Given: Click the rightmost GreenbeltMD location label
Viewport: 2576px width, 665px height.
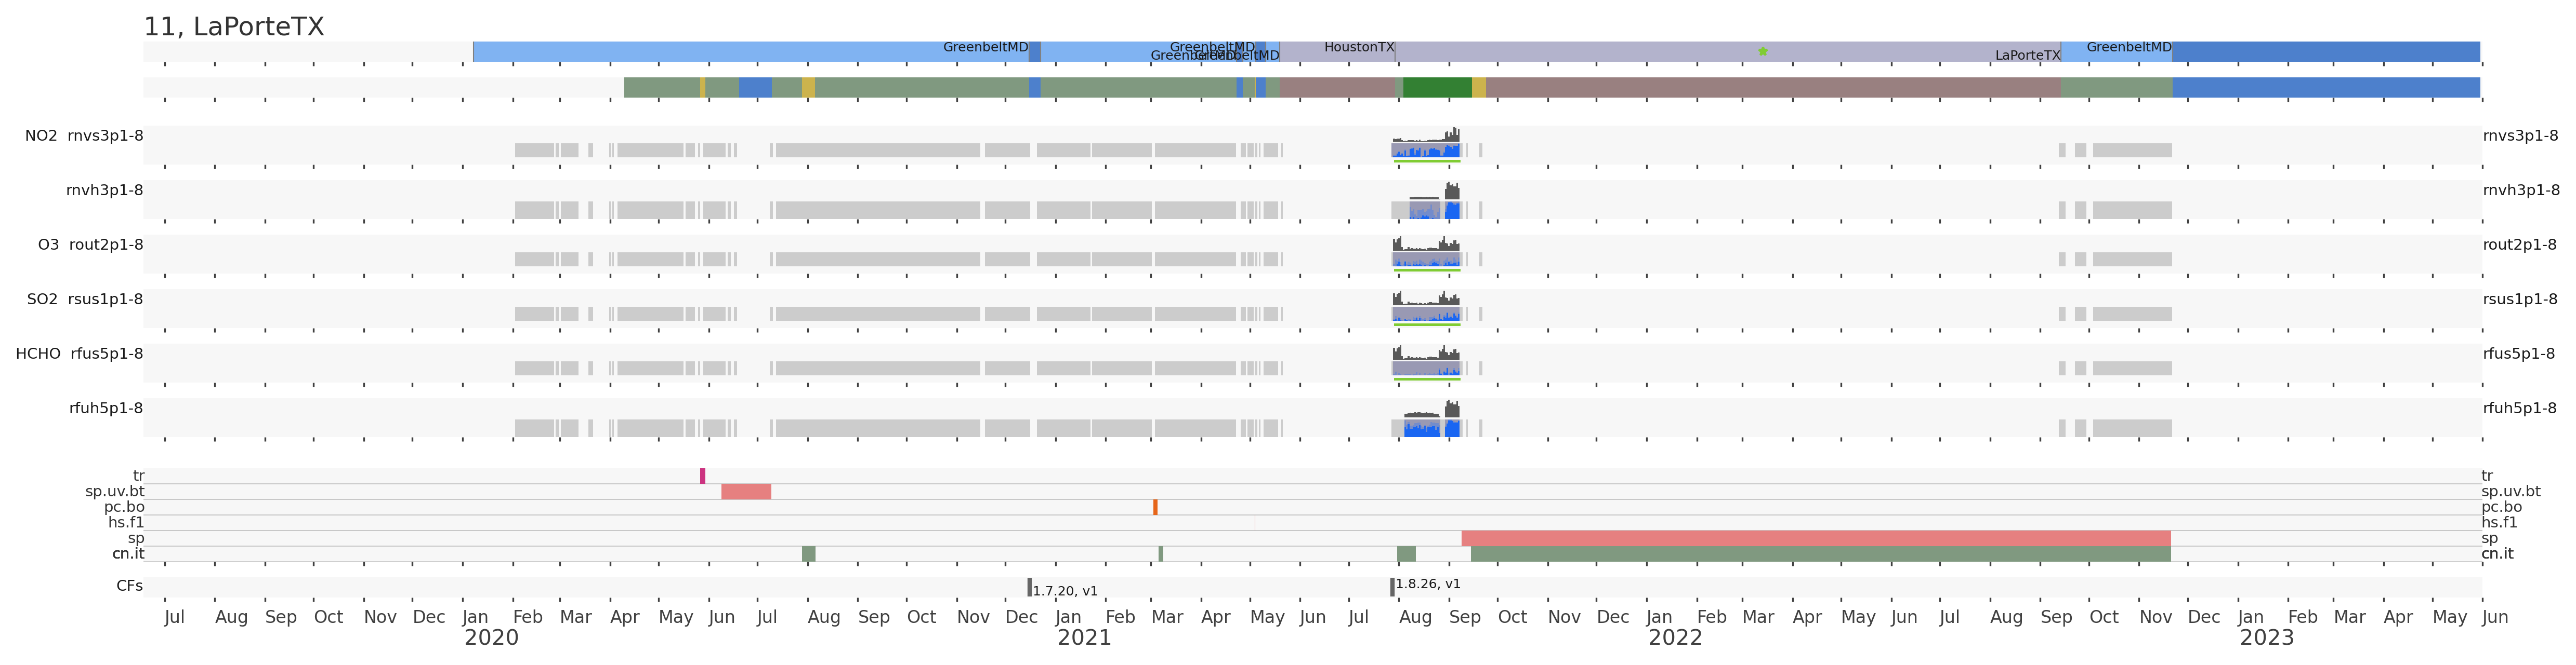Looking at the screenshot, I should pos(2129,47).
